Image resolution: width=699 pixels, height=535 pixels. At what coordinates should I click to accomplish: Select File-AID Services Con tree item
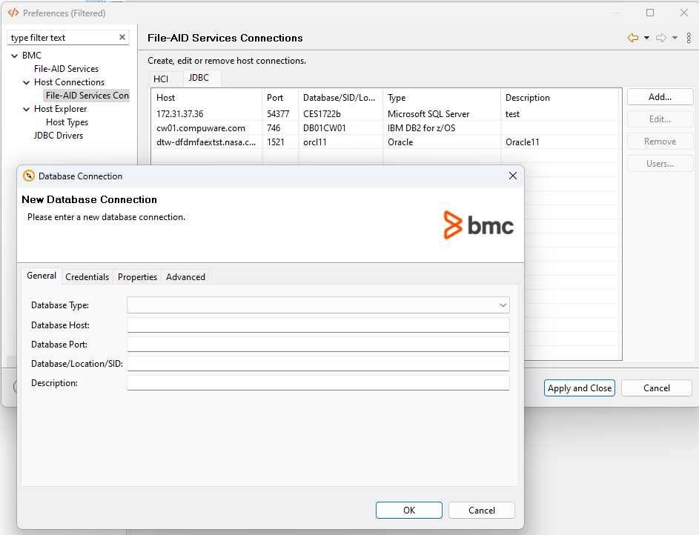click(x=87, y=96)
